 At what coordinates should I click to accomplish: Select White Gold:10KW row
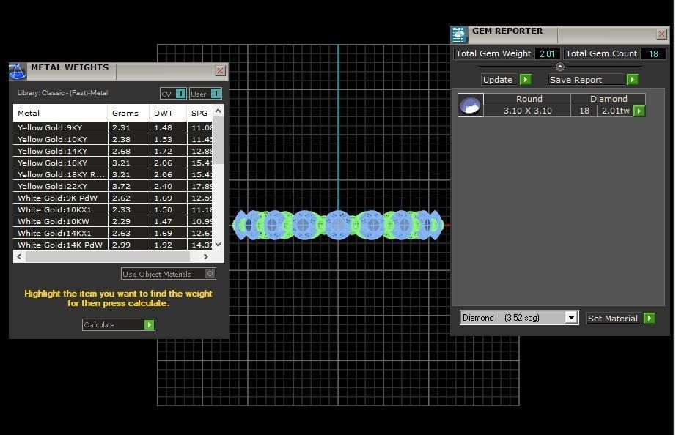point(113,221)
